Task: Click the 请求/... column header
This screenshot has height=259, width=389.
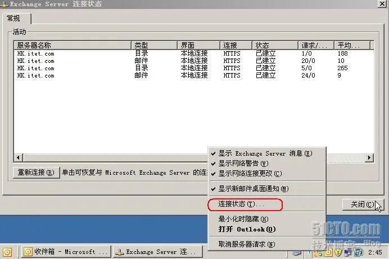Action: (316, 46)
